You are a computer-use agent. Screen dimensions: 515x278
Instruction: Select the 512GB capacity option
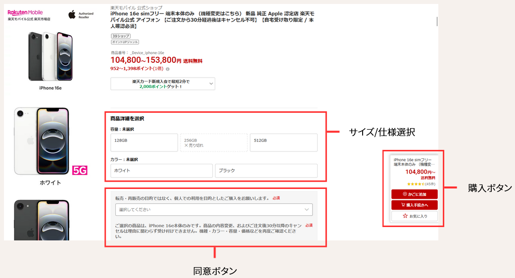[283, 142]
